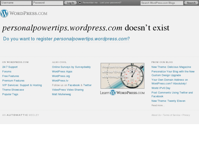Focus the Search WordPress.com Blogs field
The width and height of the screenshot is (199, 149).
pyautogui.click(x=162, y=3)
